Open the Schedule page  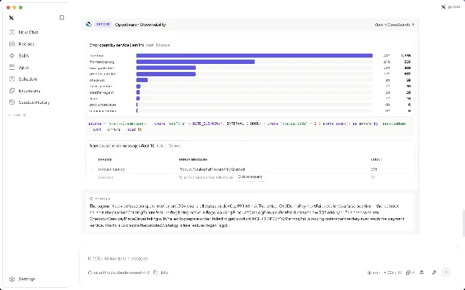[28, 79]
